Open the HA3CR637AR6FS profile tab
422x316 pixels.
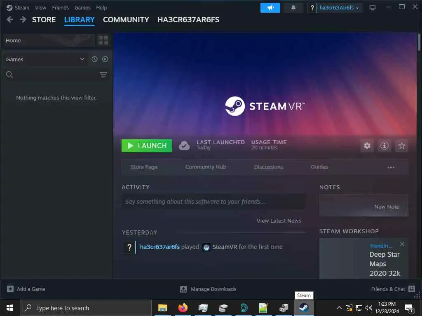pyautogui.click(x=188, y=20)
